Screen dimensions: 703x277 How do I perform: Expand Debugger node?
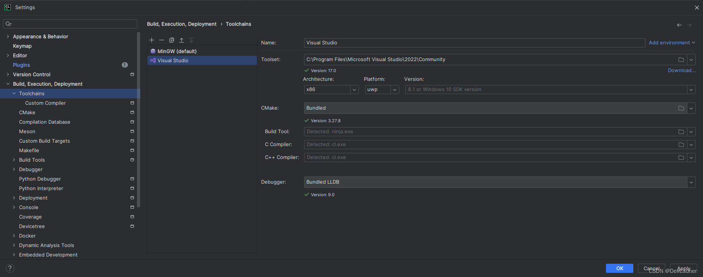point(14,169)
